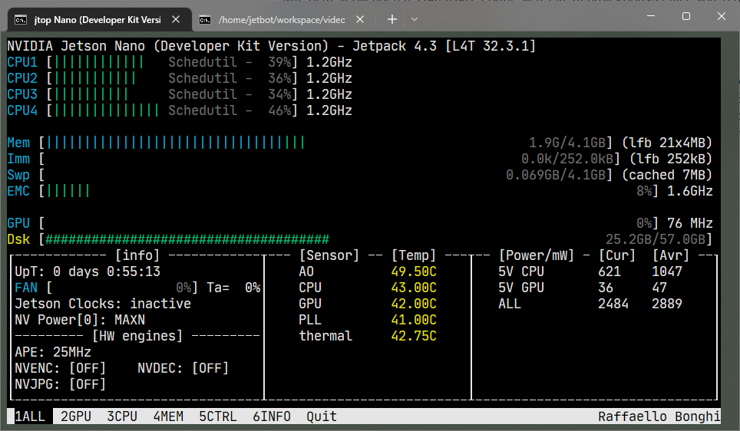Minimize the terminal window
This screenshot has width=740, height=431.
coord(651,16)
